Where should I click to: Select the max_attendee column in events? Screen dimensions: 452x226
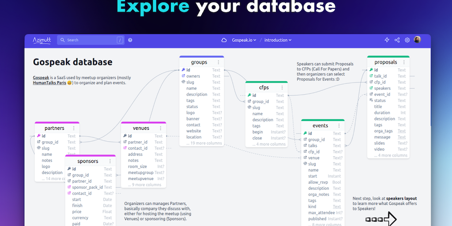[323, 213]
